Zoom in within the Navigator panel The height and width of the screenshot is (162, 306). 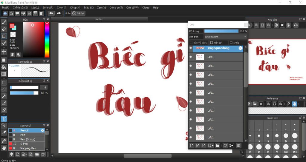pyautogui.click(x=256, y=25)
